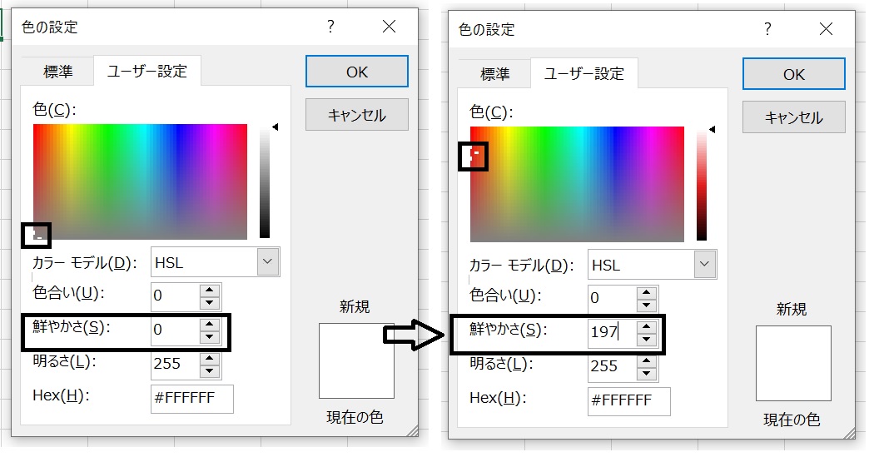Increase 鮮やかさ with the up arrow, left dialog
Image resolution: width=874 pixels, height=462 pixels.
(210, 324)
